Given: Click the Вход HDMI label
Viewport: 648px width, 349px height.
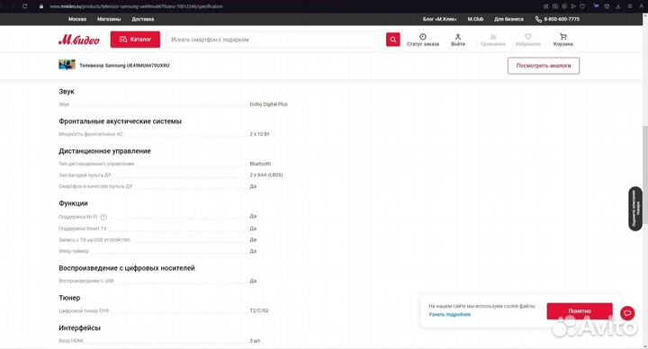Looking at the screenshot, I should 71,341.
